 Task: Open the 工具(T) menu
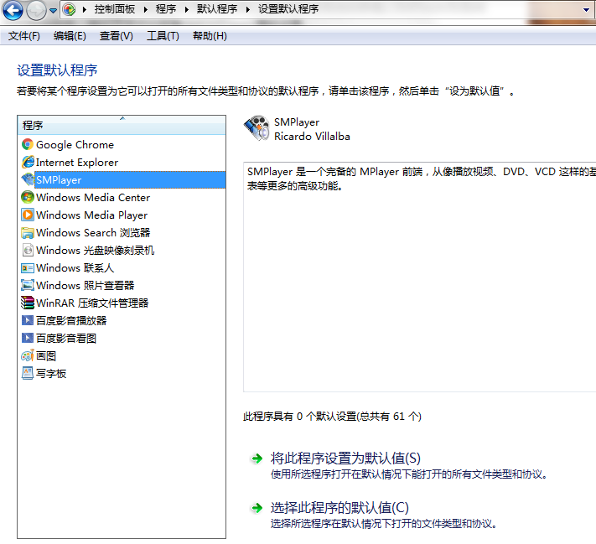coord(163,36)
